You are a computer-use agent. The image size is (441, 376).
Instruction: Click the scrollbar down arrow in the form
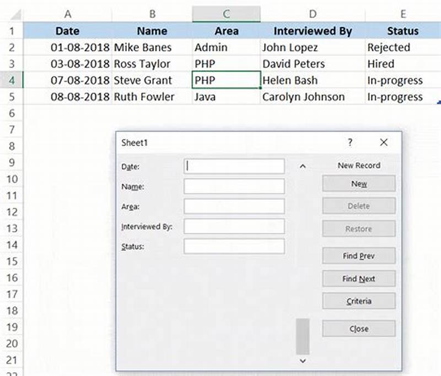coord(302,362)
